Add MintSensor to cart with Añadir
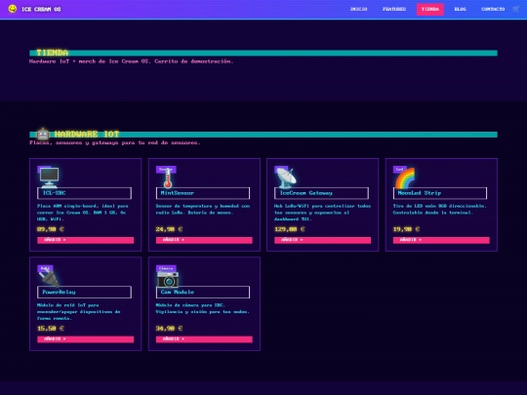The width and height of the screenshot is (527, 395). (x=204, y=240)
